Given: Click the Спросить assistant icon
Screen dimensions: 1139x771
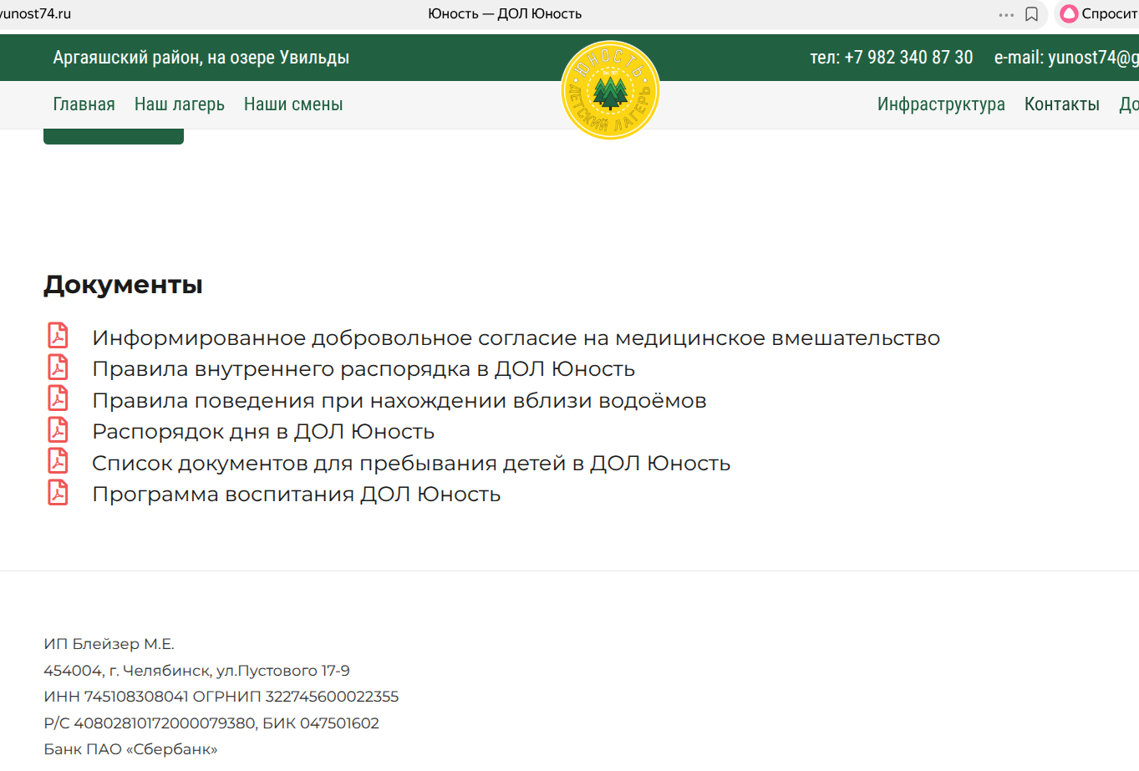Looking at the screenshot, I should pyautogui.click(x=1069, y=14).
